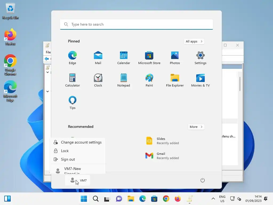Open Recycle Bin on desktop
The height and width of the screenshot is (205, 273).
pos(10,11)
